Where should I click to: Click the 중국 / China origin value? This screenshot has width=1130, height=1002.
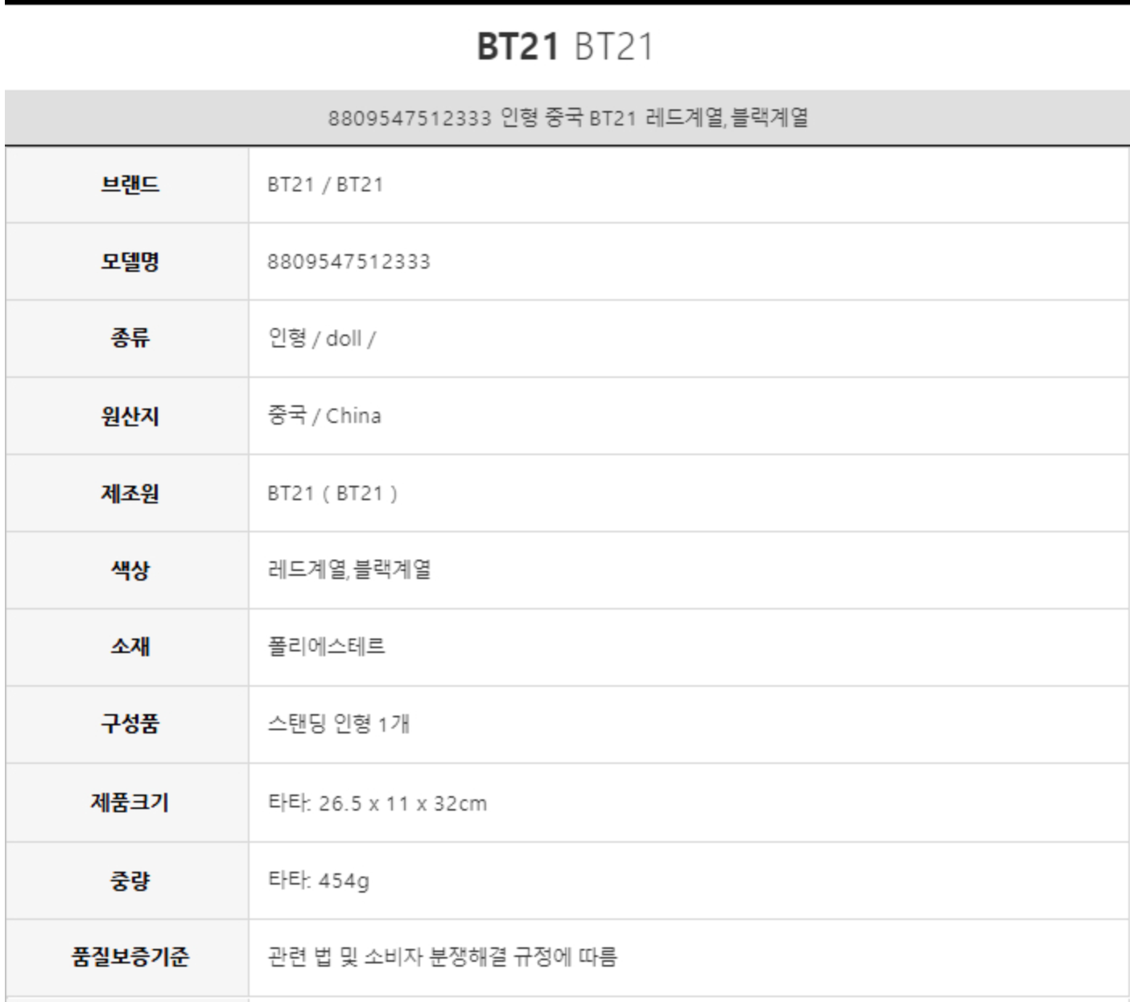tap(324, 416)
